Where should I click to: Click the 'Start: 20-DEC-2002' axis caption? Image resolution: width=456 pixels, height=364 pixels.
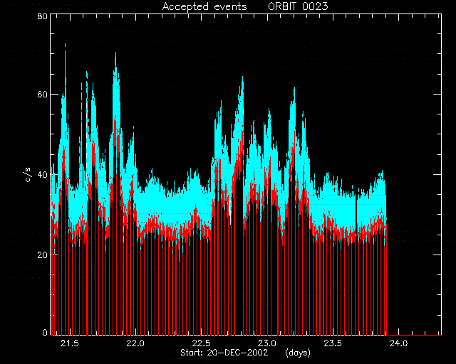pos(224,353)
